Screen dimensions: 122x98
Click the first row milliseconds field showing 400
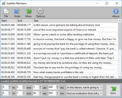(x=52, y=87)
